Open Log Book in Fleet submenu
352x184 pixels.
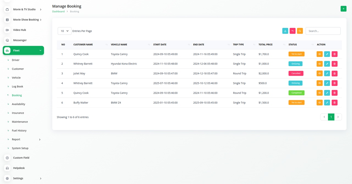(x=17, y=86)
